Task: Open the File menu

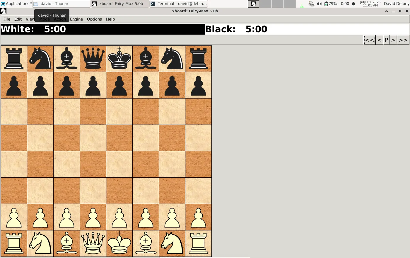Action: point(7,19)
